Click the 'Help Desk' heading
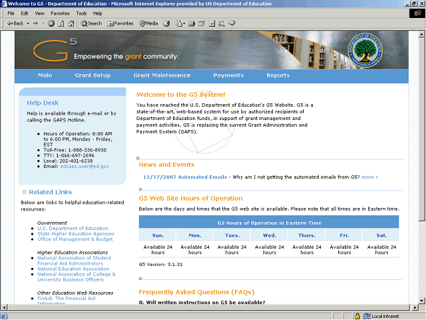The image size is (426, 320). [43, 103]
